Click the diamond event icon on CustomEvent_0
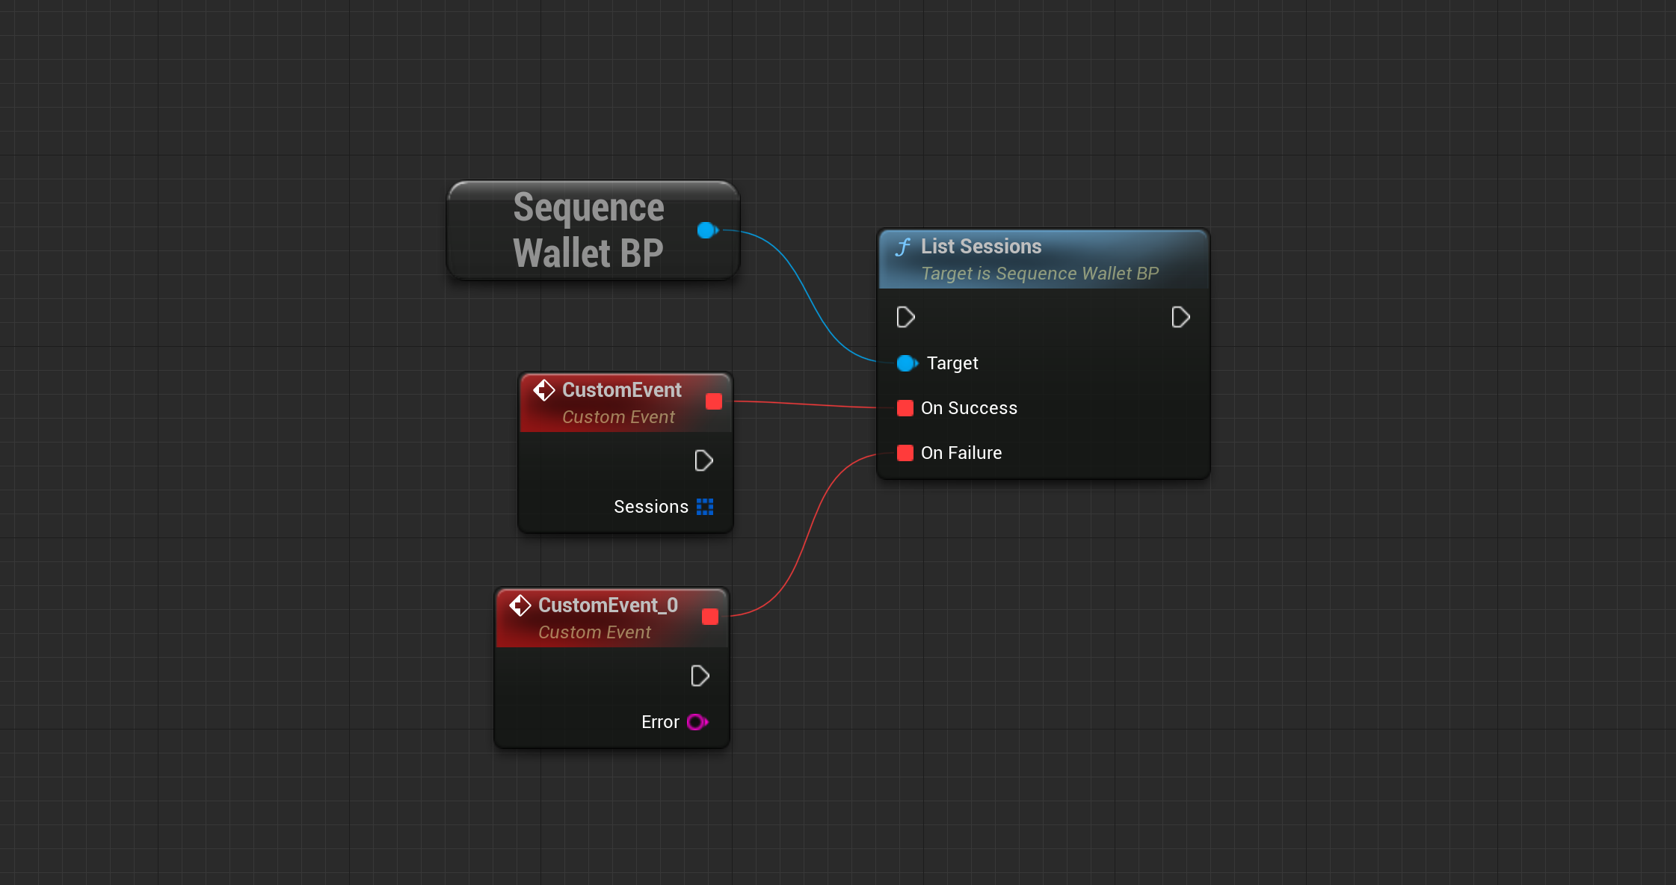The image size is (1676, 885). pos(520,605)
